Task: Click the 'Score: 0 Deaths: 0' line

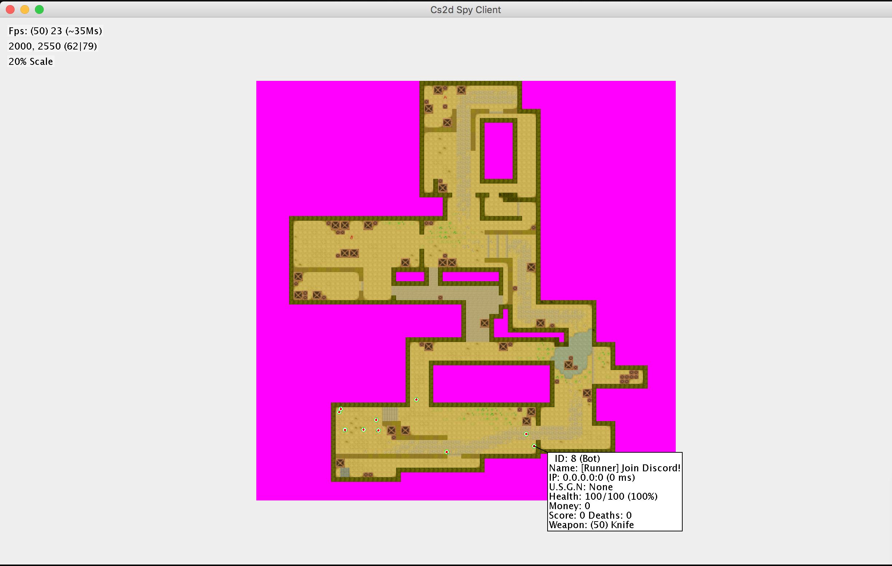Action: [x=590, y=515]
